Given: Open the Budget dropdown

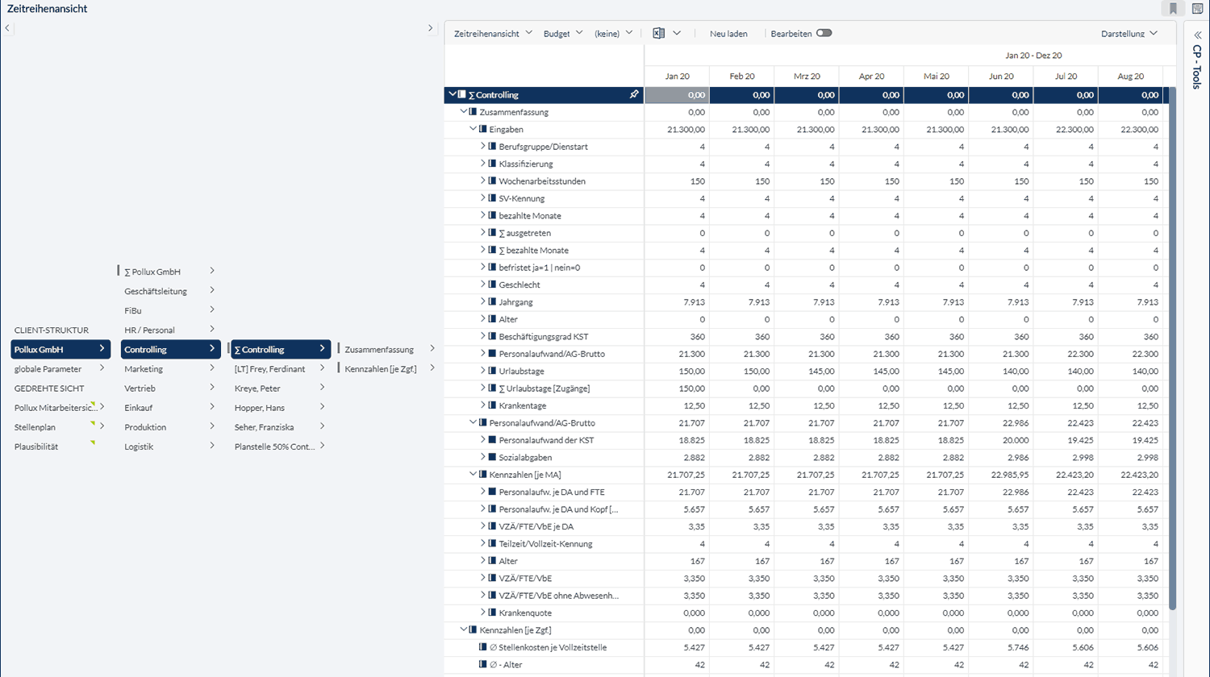Looking at the screenshot, I should click(x=563, y=33).
